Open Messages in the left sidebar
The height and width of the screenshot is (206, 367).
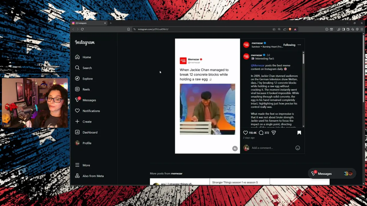[85, 100]
